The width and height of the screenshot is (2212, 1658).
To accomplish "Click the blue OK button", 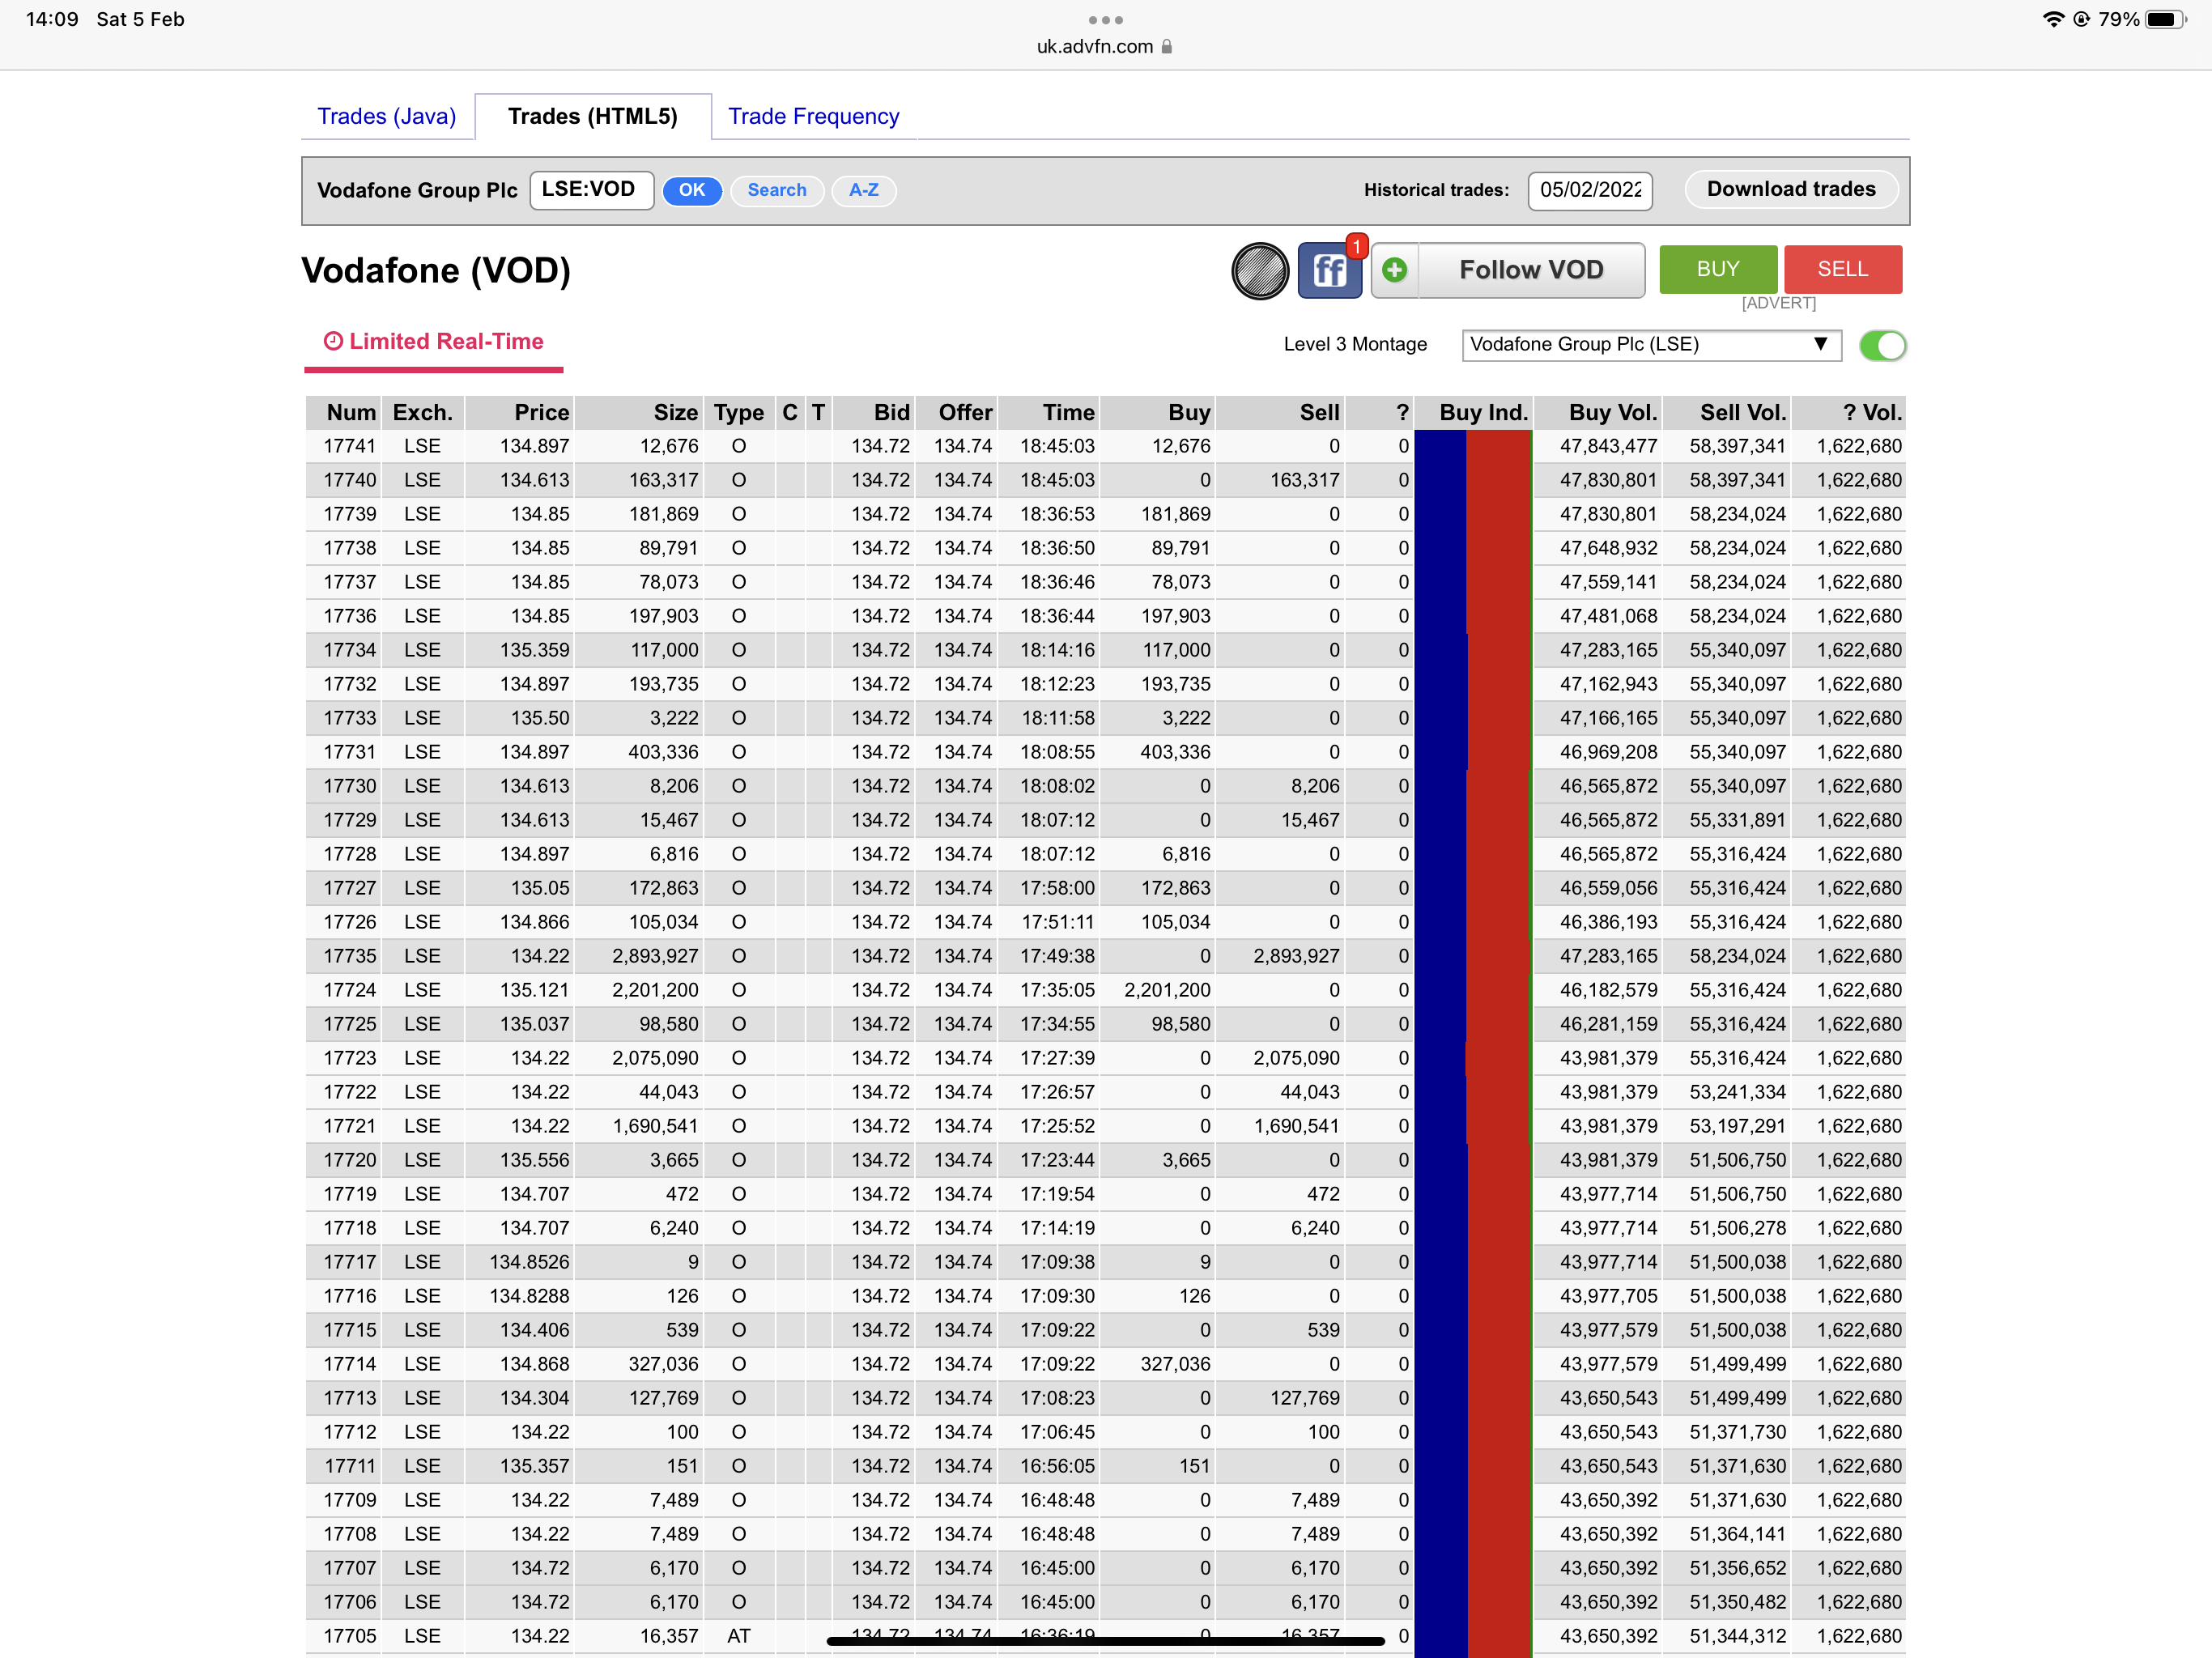I will 692,190.
